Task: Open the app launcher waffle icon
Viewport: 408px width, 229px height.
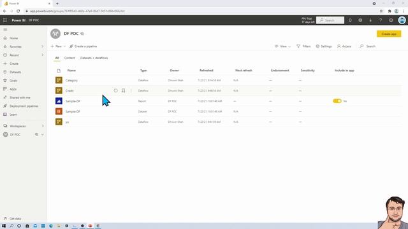Action: tap(5, 20)
